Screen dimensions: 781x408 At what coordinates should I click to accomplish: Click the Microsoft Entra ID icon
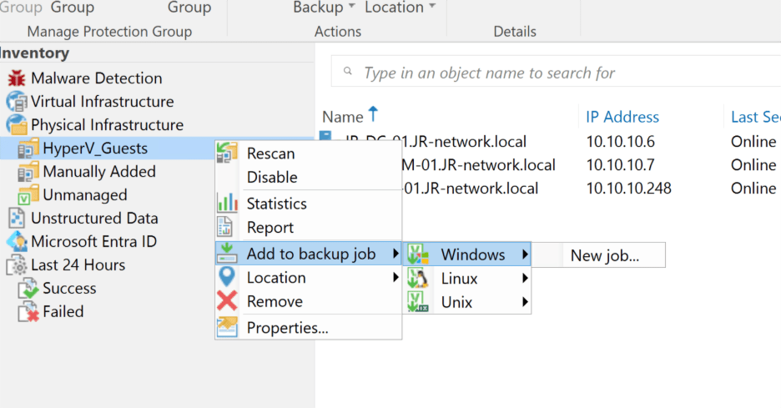16,242
